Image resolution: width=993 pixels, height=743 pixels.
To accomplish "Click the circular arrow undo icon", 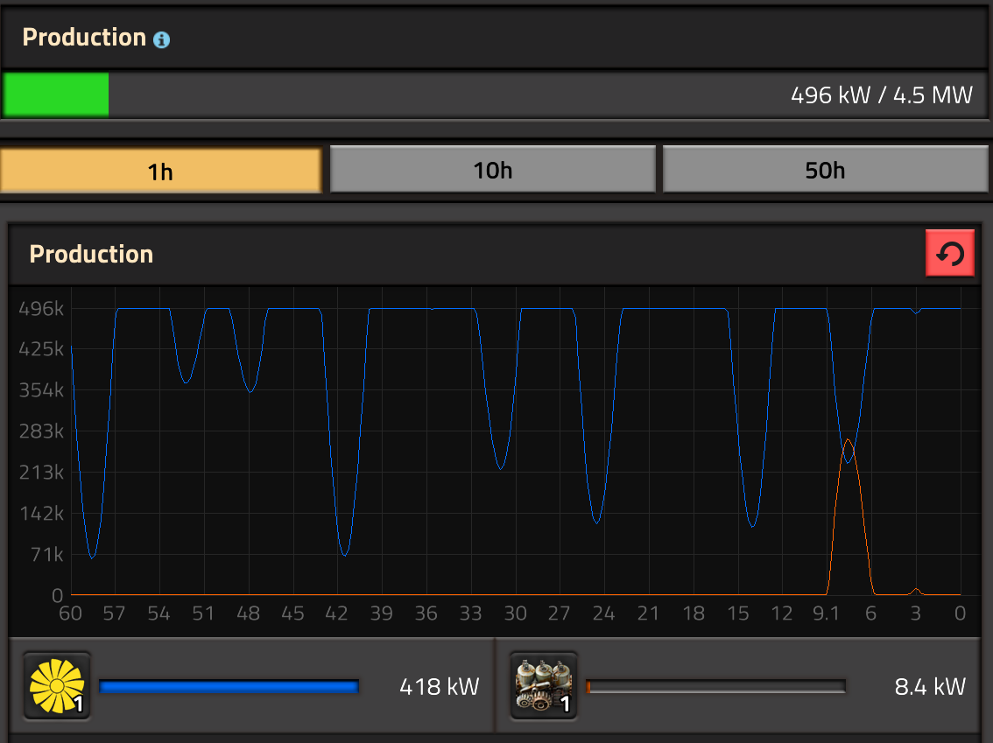I will coord(950,253).
